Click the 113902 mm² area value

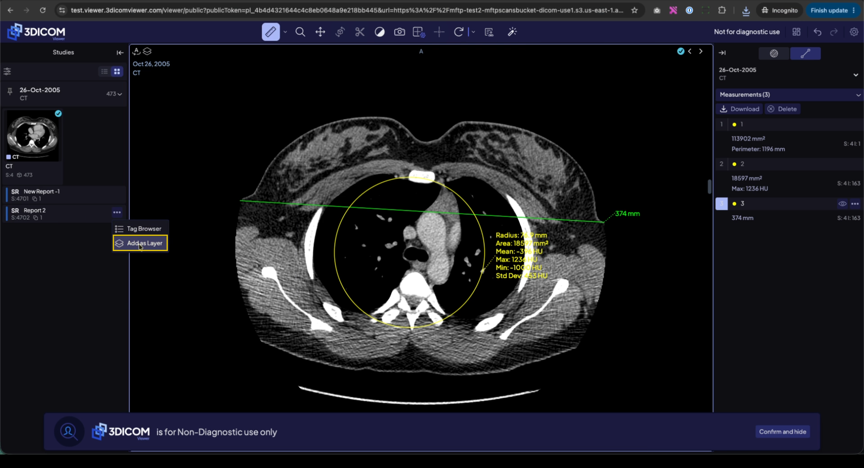(x=748, y=139)
